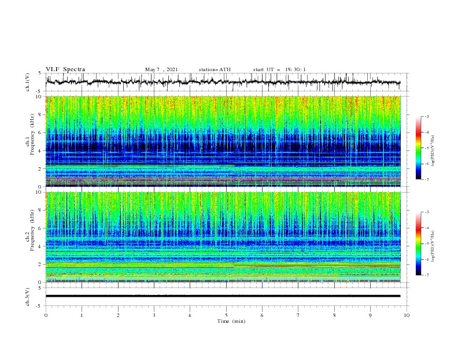The image size is (458, 354).
Task: Click the ch.1 spectrogram panel
Action: [223, 141]
